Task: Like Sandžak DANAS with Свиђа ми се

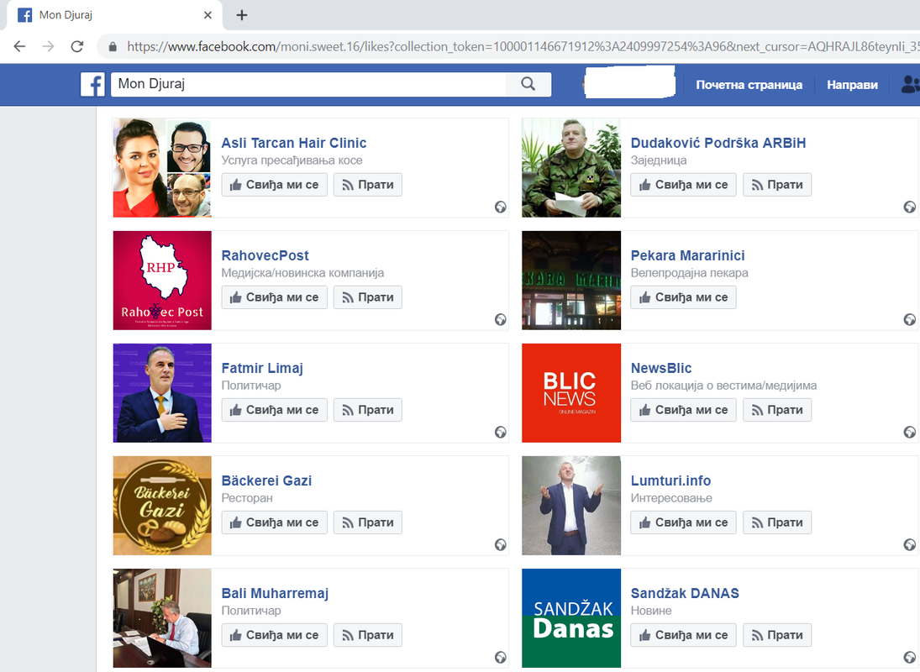Action: coord(683,635)
